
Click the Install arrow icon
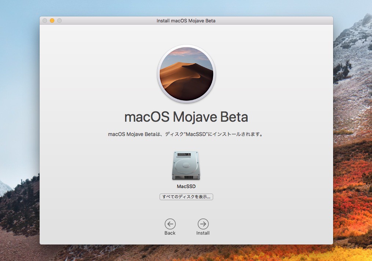coord(203,224)
